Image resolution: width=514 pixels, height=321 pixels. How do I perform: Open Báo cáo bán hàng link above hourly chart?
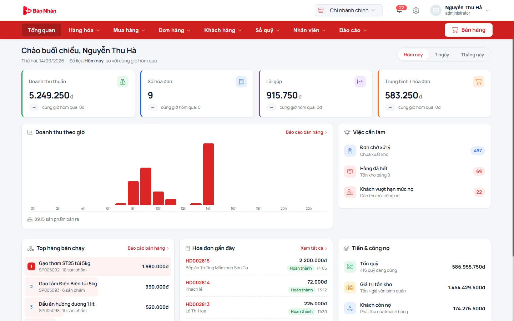tap(306, 132)
